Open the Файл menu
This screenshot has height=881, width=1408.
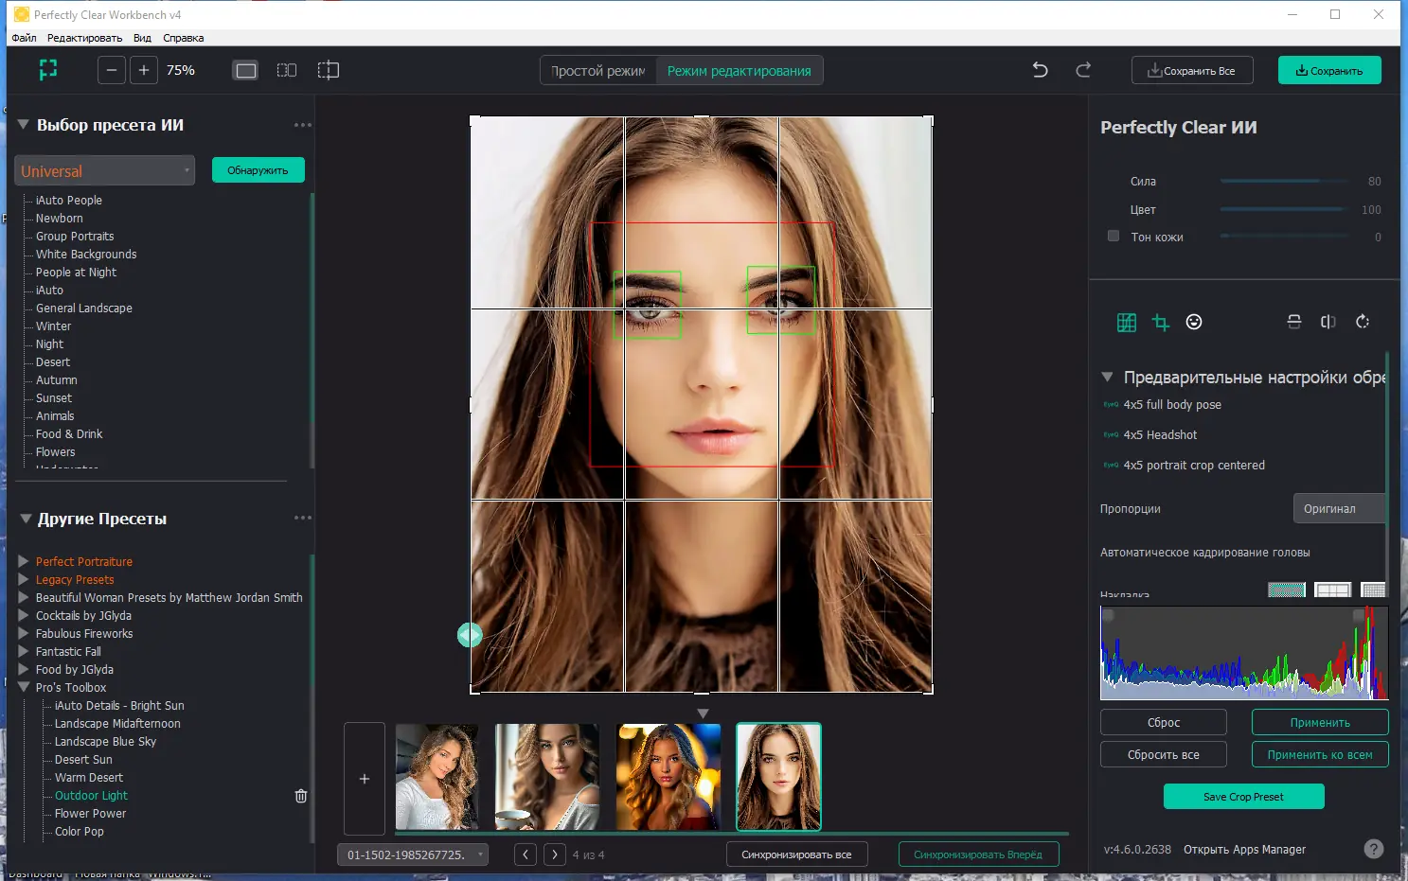(x=23, y=38)
